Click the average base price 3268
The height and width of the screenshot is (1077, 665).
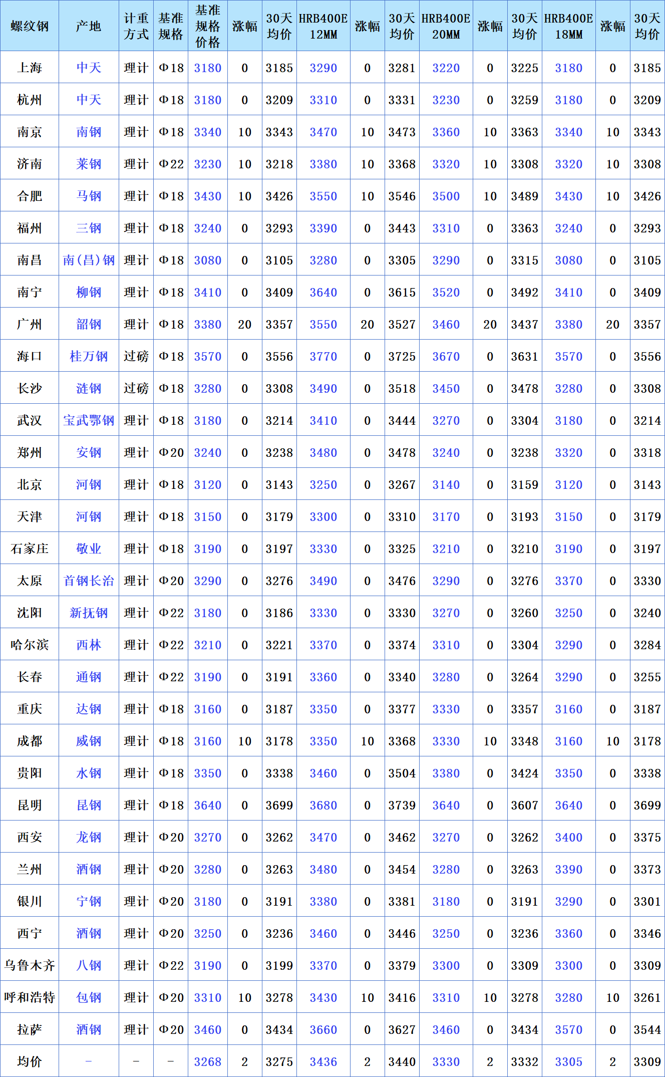[x=208, y=1061]
